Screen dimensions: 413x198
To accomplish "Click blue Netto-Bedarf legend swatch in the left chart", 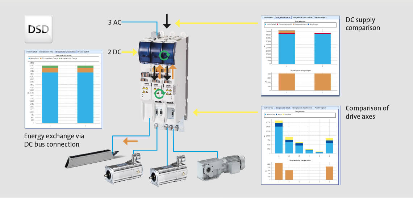I will [x=29, y=58].
